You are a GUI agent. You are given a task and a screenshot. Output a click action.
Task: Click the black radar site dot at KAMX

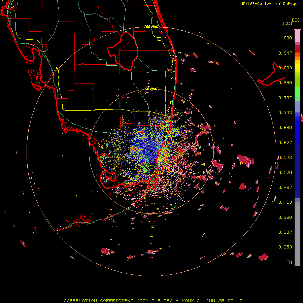(151, 151)
